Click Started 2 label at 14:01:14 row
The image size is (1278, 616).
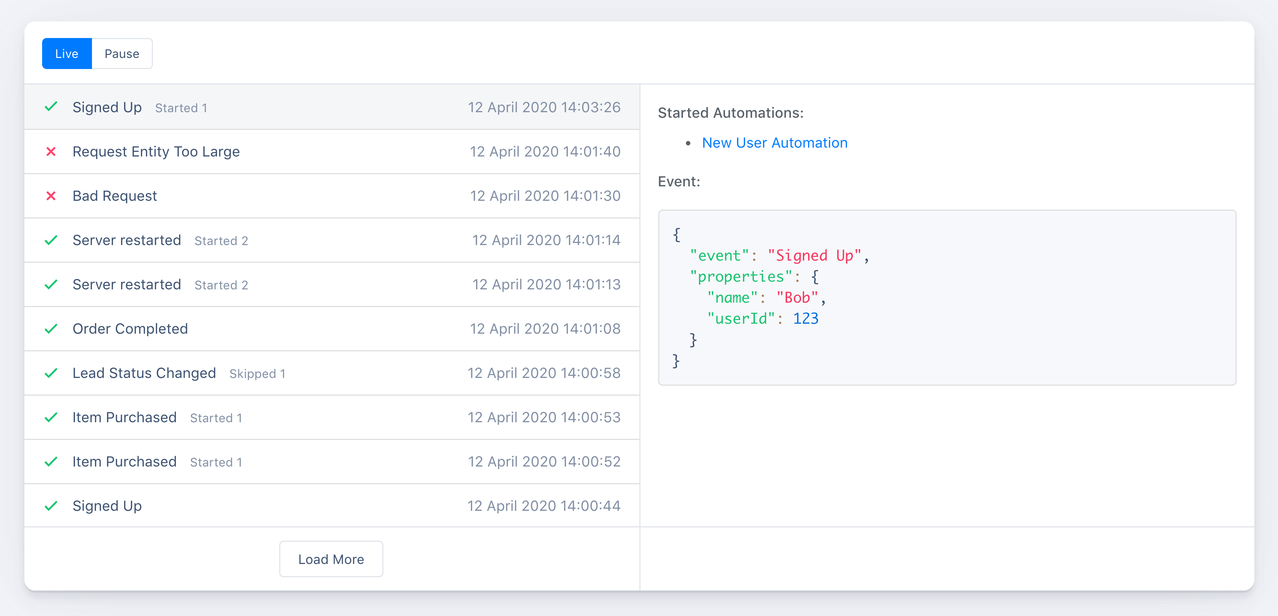click(221, 241)
